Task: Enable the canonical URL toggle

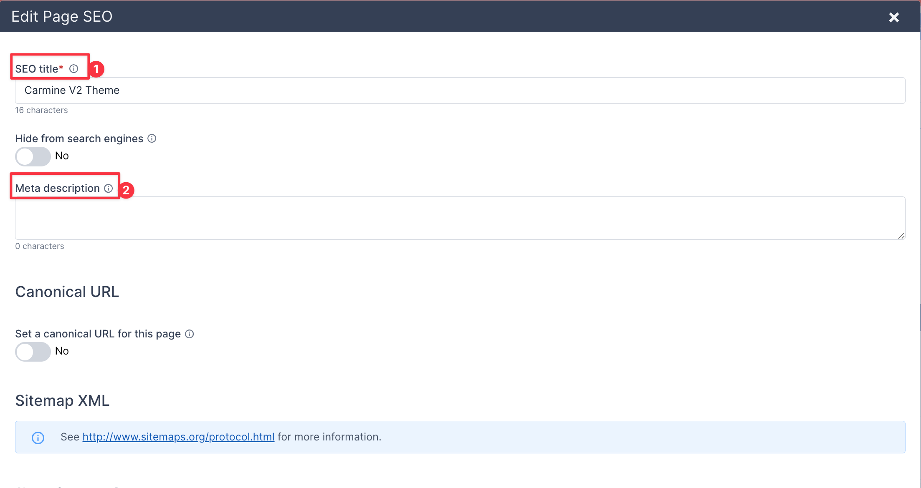Action: [33, 352]
